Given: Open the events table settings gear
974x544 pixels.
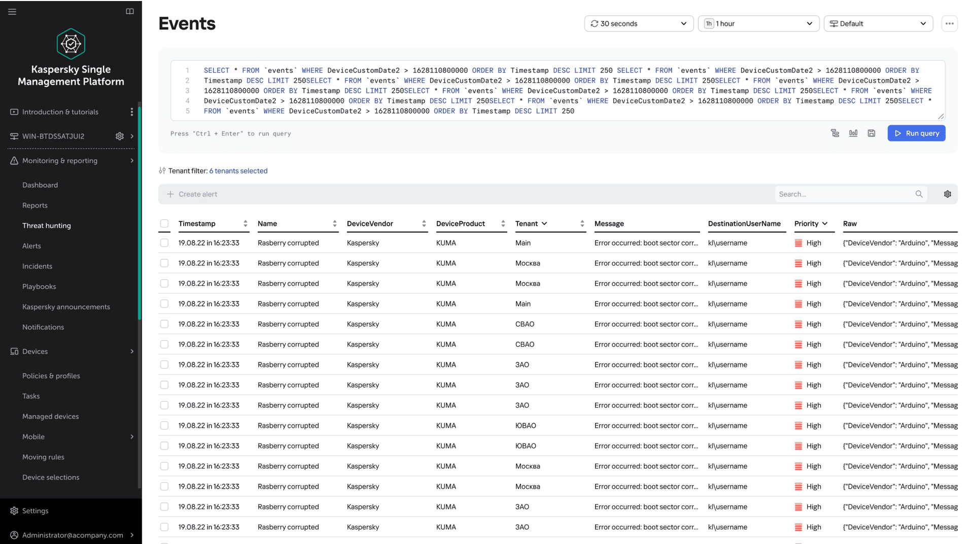Looking at the screenshot, I should coord(947,194).
